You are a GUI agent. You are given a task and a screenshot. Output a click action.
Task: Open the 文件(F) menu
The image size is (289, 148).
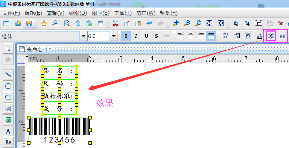(x=11, y=13)
